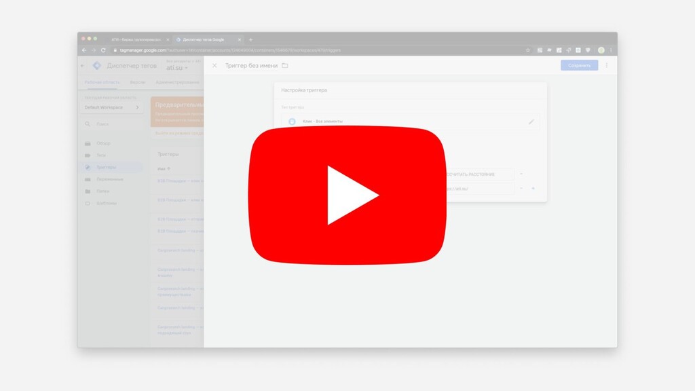Viewport: 695px width, 391px height.
Task: Bookmark the page with the star icon
Action: click(528, 50)
